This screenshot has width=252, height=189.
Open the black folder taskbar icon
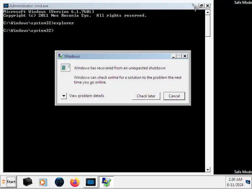tap(27, 182)
